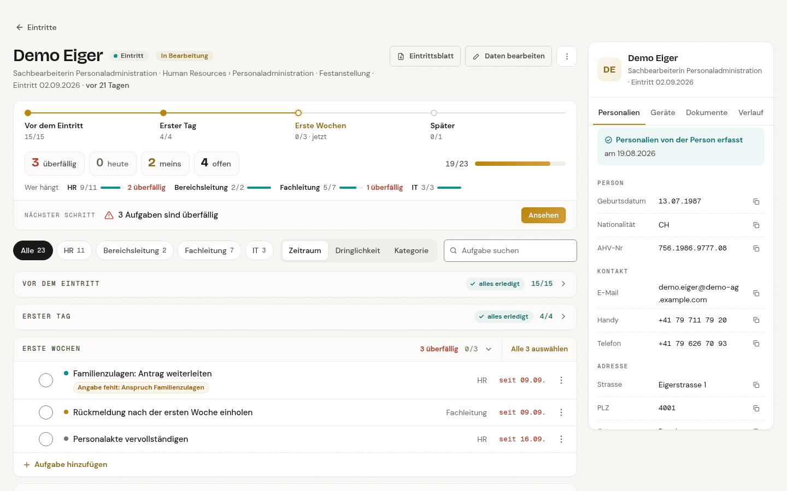
Task: Copy the Geburtsdatum value
Action: (x=756, y=201)
